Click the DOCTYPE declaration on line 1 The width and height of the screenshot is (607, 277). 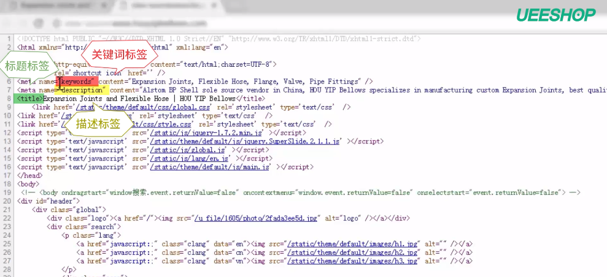pyautogui.click(x=218, y=39)
